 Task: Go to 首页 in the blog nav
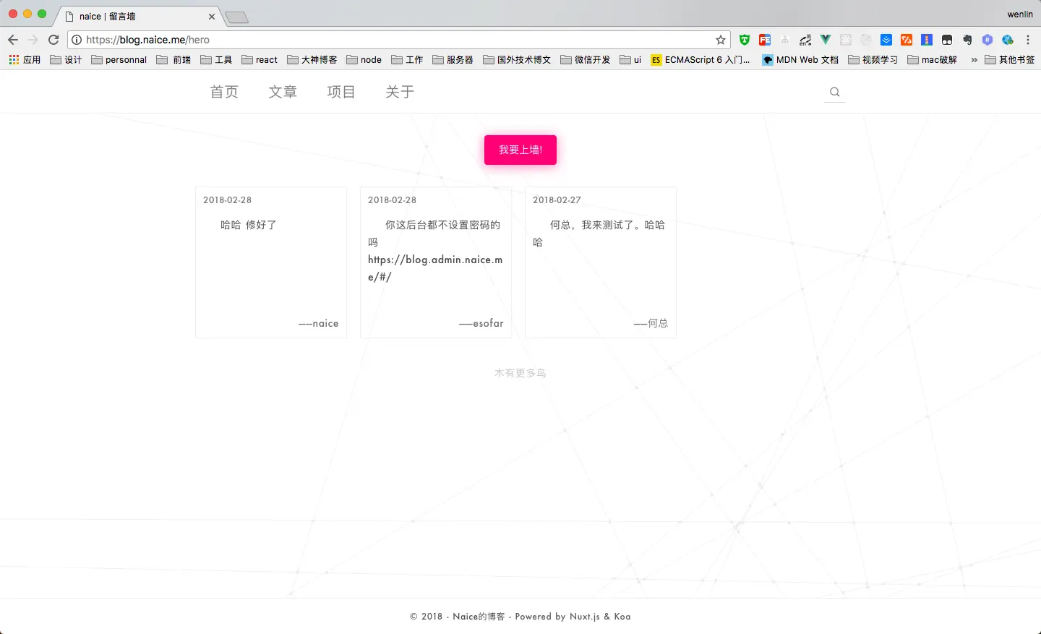point(224,92)
